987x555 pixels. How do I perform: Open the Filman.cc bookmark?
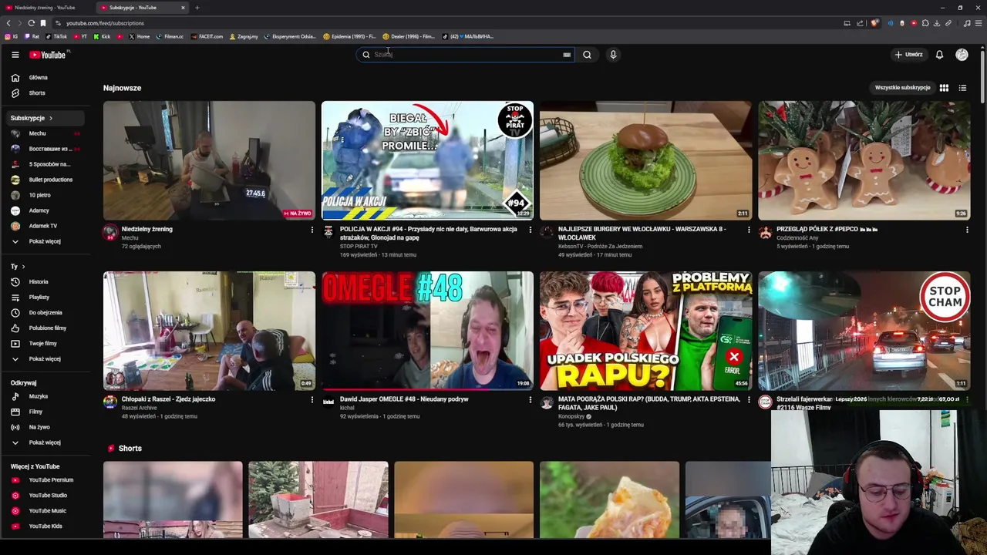[170, 36]
